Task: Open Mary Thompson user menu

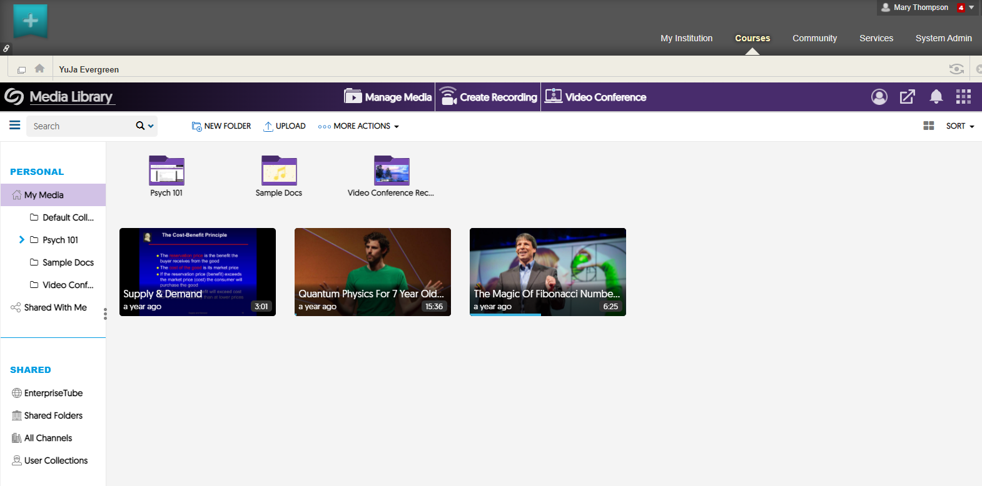Action: (x=928, y=7)
